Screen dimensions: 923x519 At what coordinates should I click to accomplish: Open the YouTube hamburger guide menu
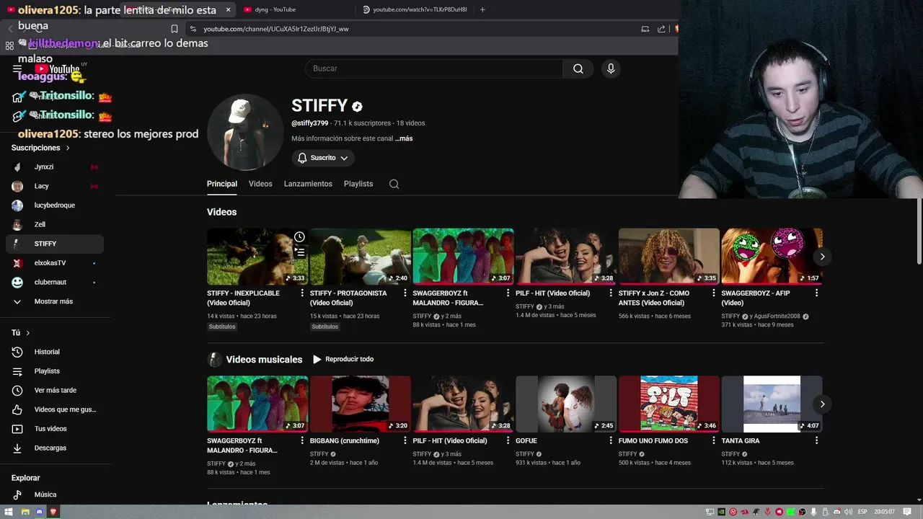click(x=17, y=69)
